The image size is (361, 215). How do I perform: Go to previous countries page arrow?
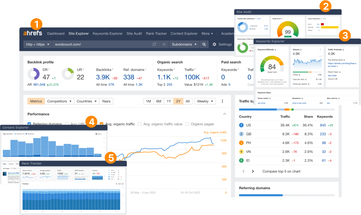click(x=243, y=171)
